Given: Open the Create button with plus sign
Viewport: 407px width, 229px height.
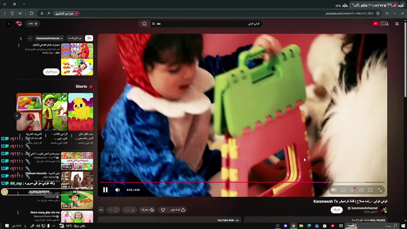Looking at the screenshot, I should coord(33,24).
